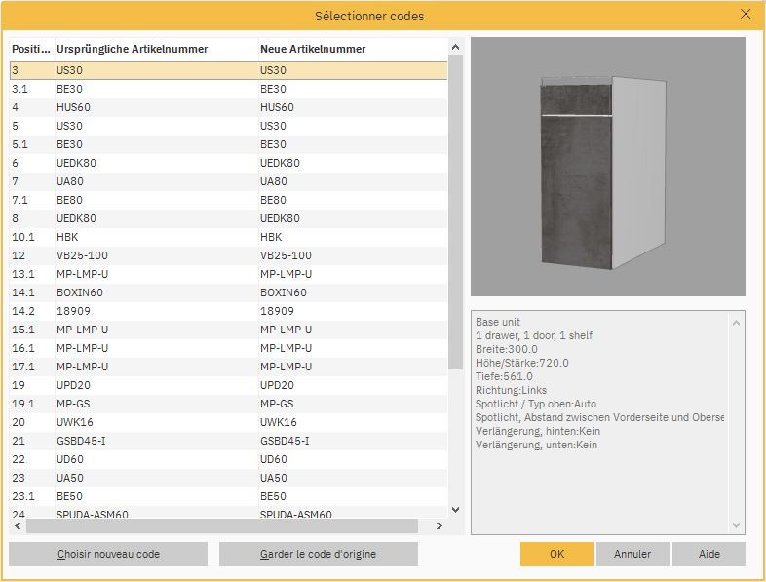This screenshot has height=582, width=766.
Task: Cancel using the Annuler button
Action: [x=632, y=554]
